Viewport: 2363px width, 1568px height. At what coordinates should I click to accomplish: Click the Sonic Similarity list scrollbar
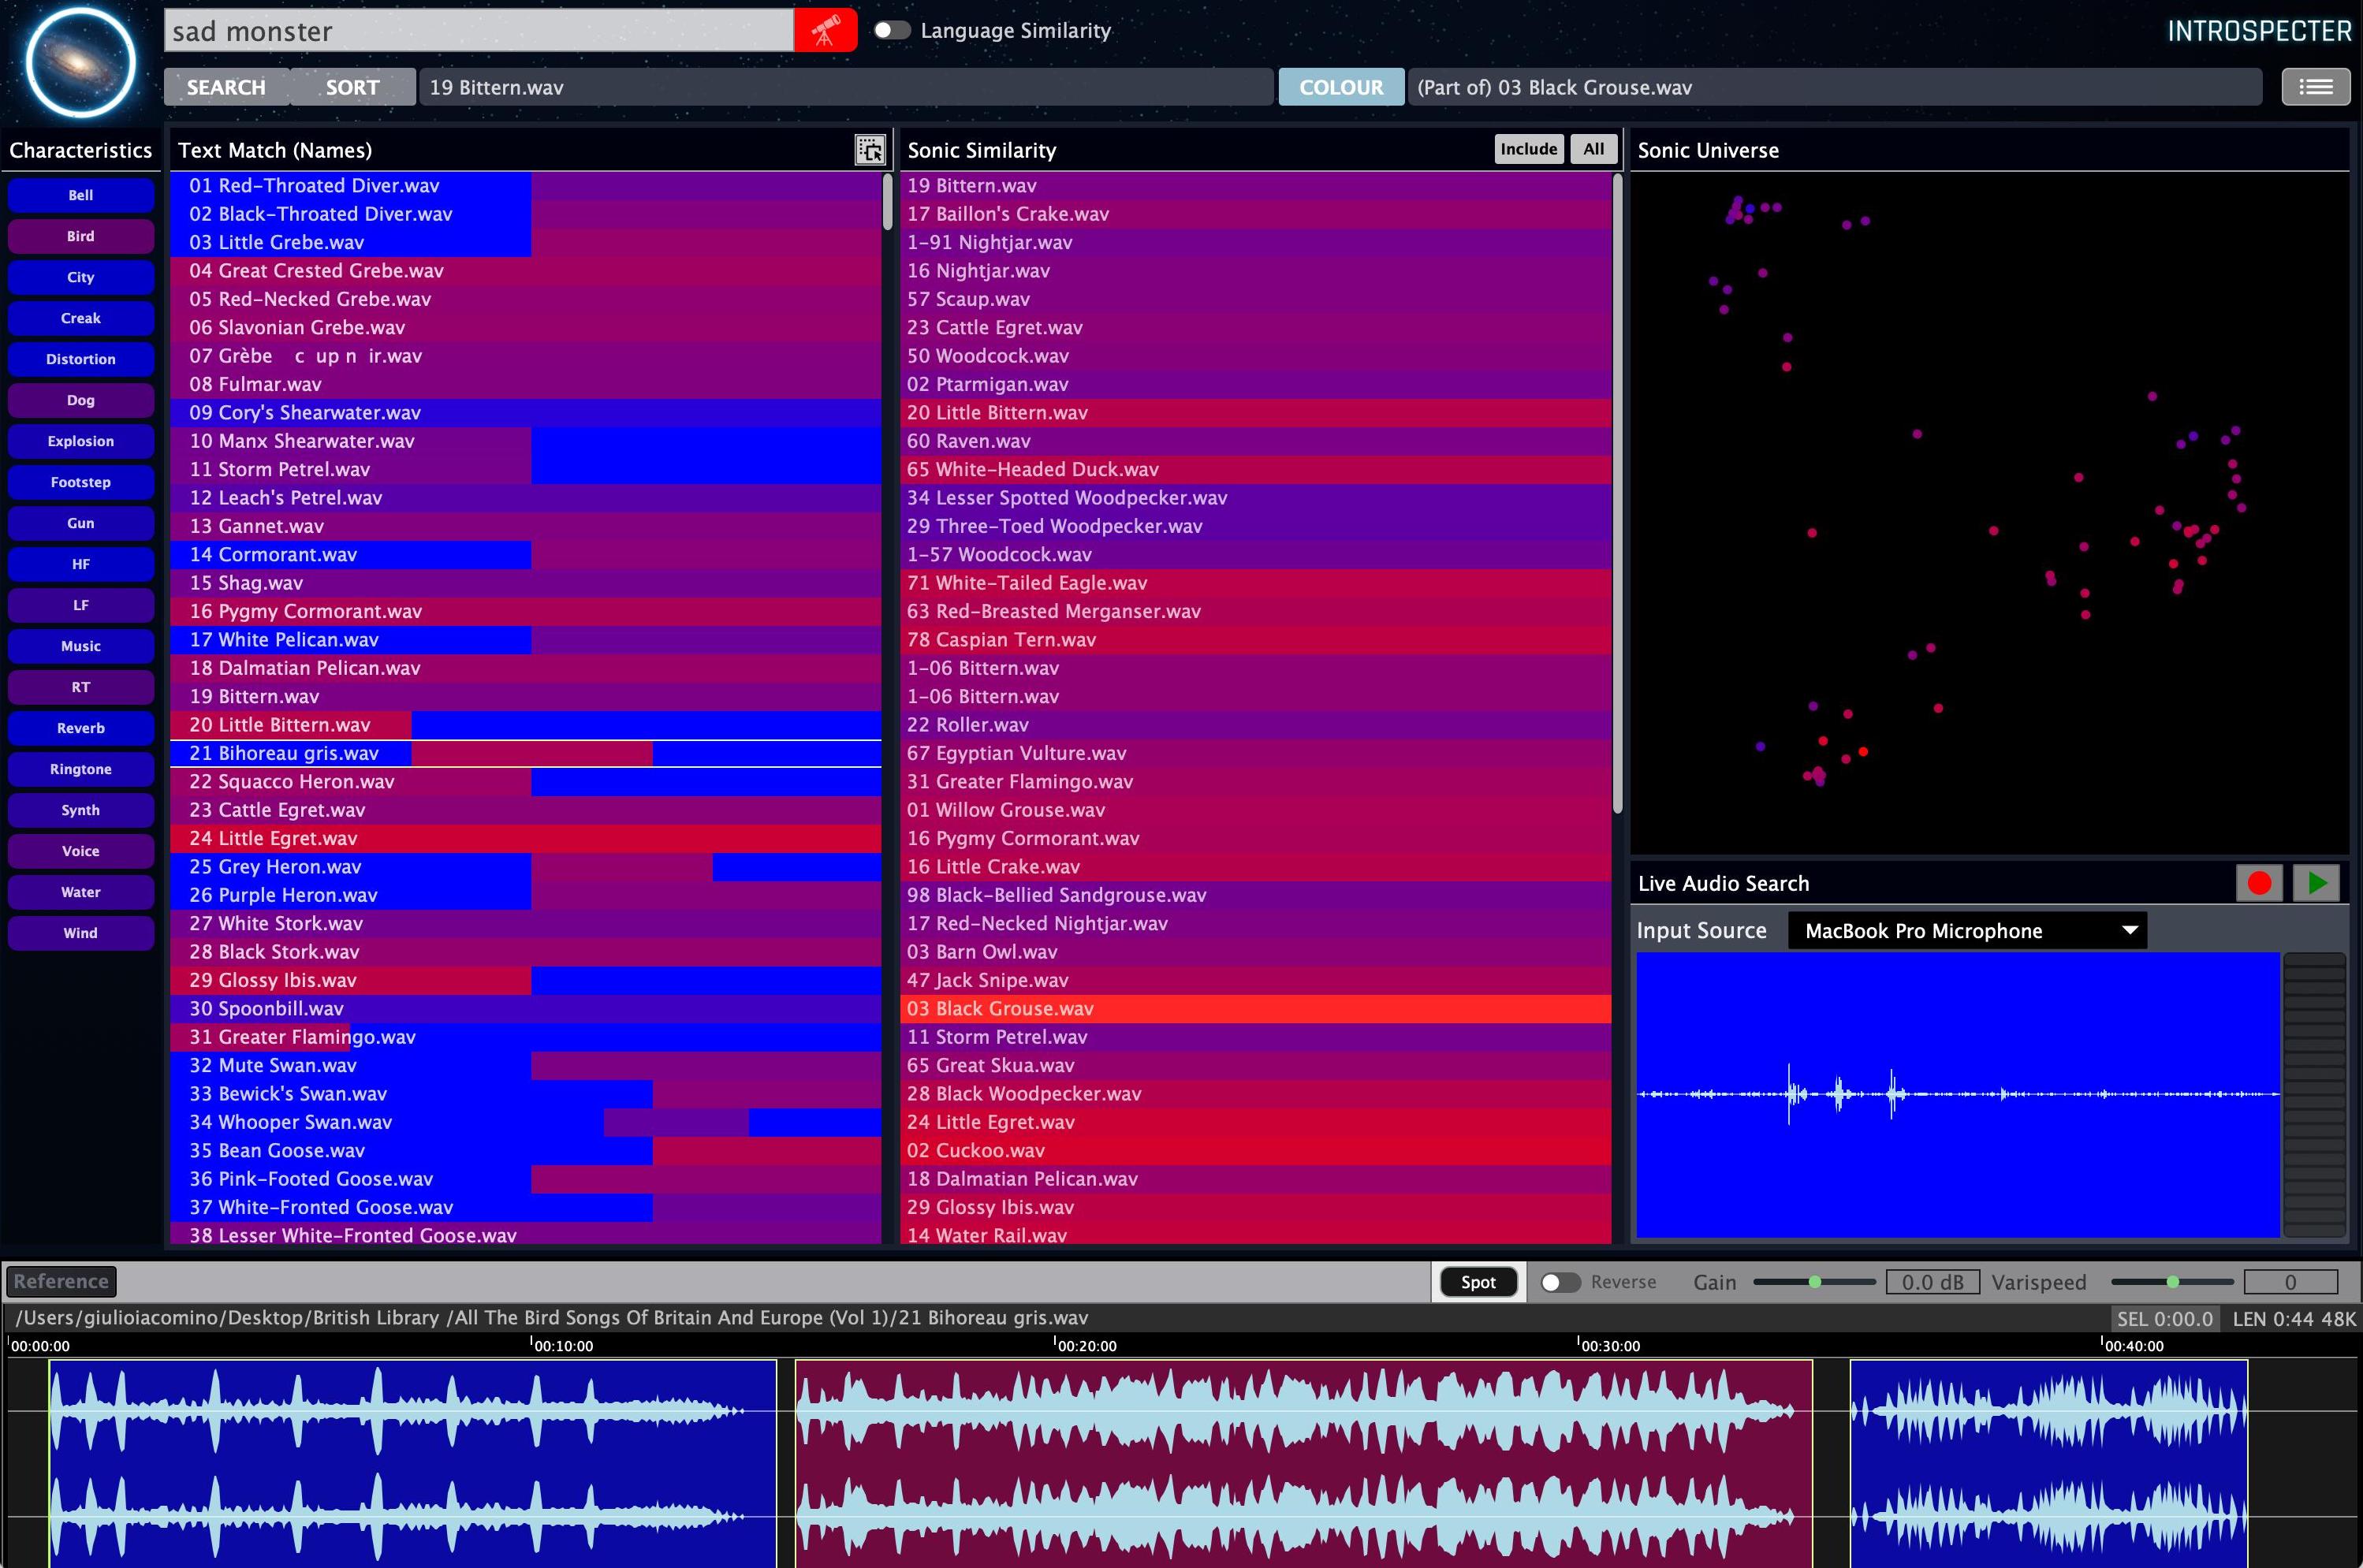(1617, 493)
